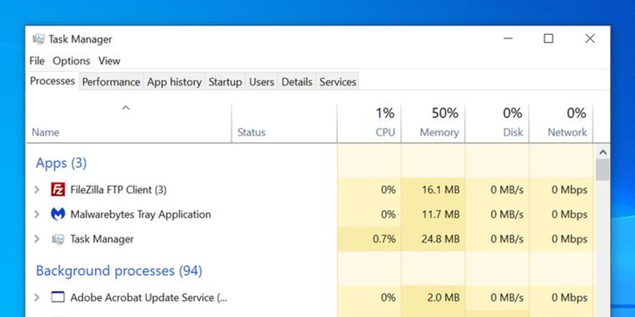Switch to the Services tab
This screenshot has height=317, width=635.
coord(338,82)
